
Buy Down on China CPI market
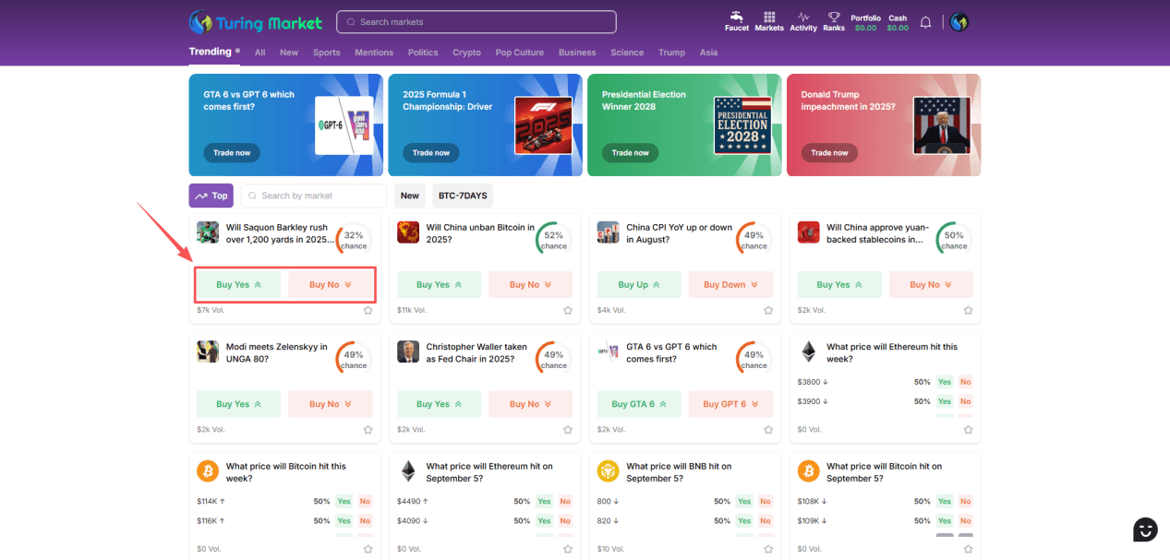click(730, 285)
